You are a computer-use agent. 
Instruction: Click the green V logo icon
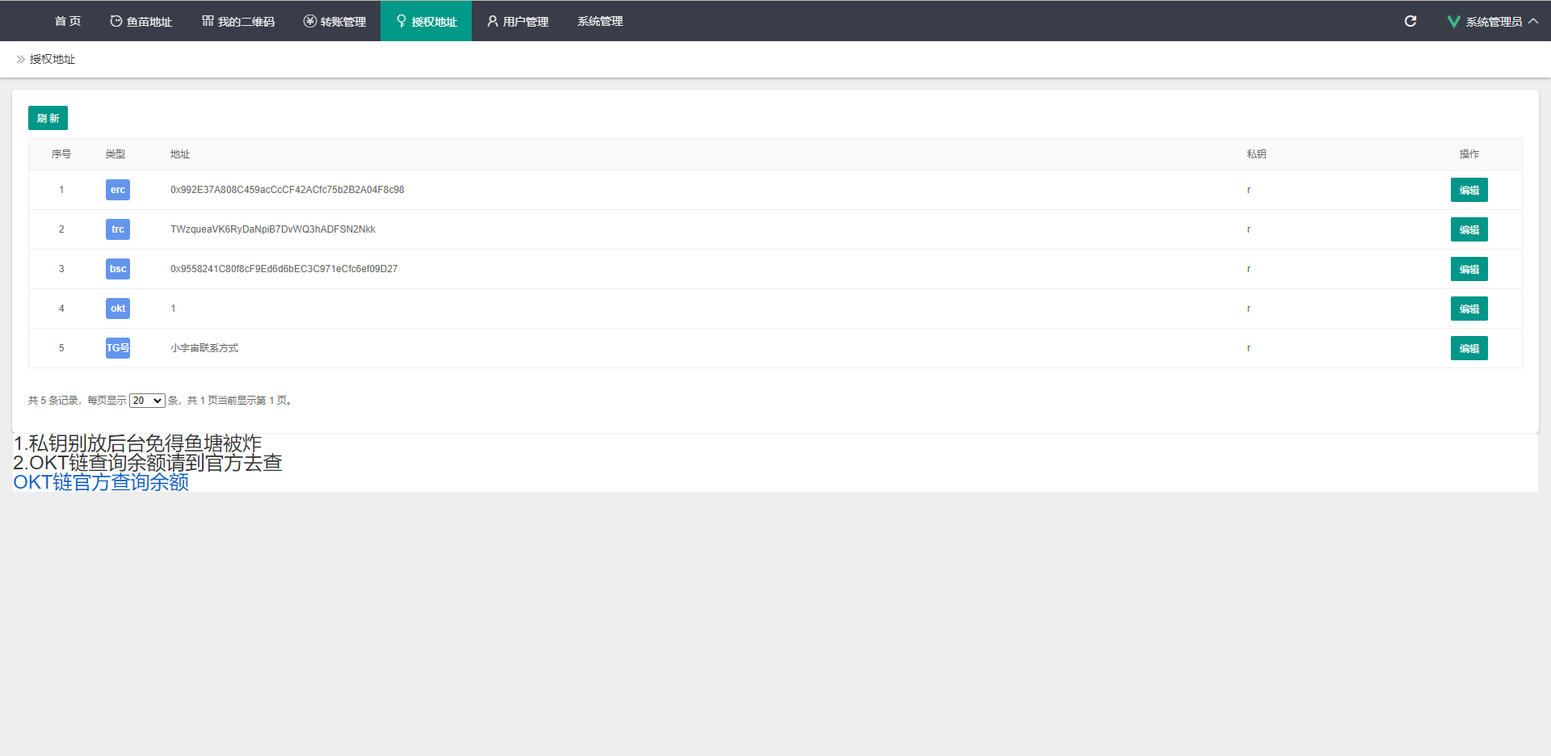point(1453,22)
